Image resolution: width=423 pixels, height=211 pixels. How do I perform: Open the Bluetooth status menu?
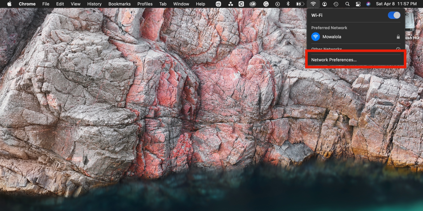click(x=288, y=4)
